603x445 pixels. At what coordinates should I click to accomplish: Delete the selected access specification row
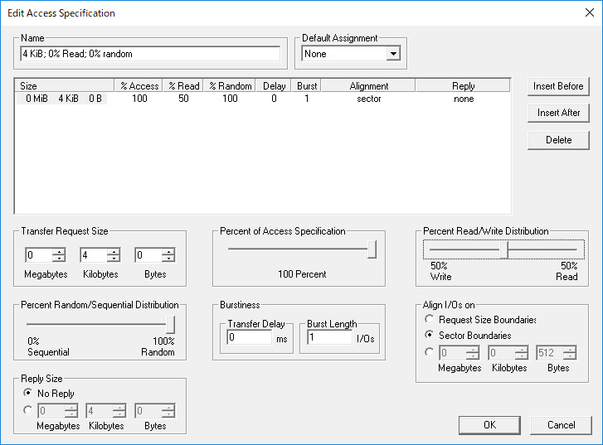(558, 140)
